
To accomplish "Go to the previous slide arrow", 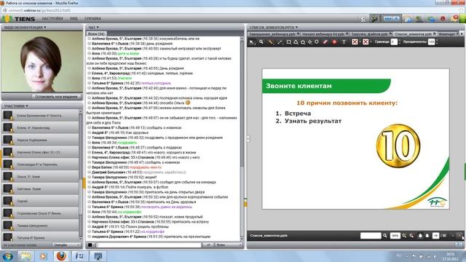I will click(x=453, y=236).
